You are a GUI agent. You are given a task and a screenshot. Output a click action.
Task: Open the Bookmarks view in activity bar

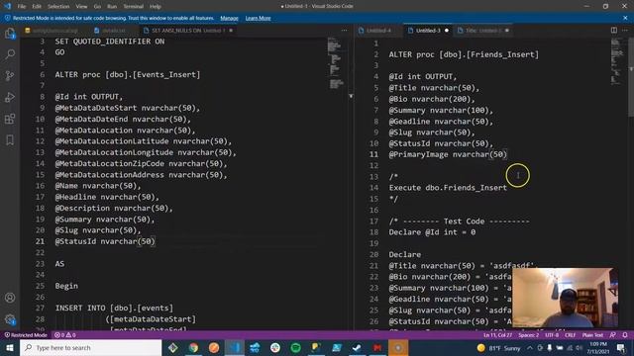pos(10,140)
